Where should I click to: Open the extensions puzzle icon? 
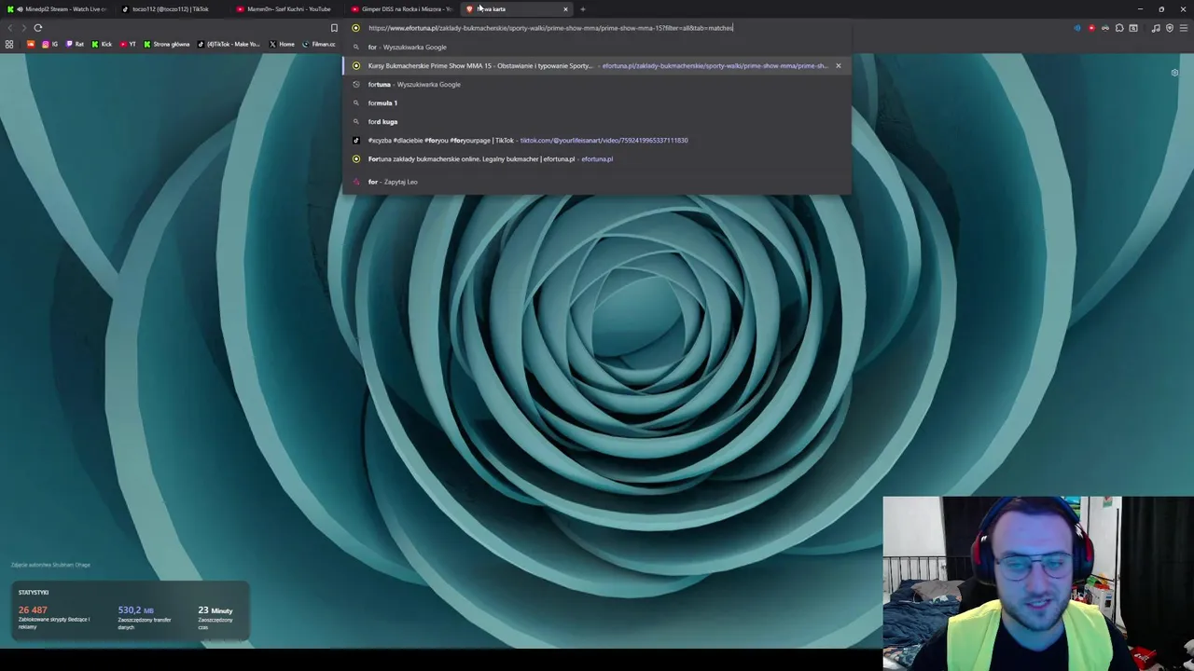[1119, 28]
